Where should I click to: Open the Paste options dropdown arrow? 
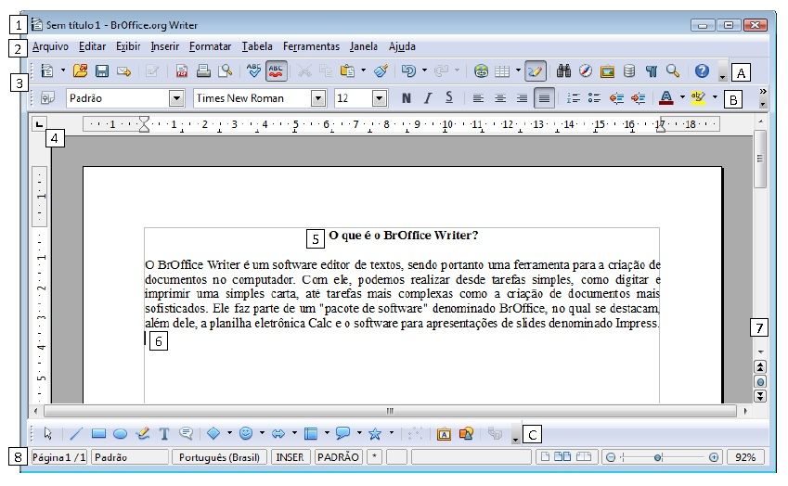coord(363,70)
